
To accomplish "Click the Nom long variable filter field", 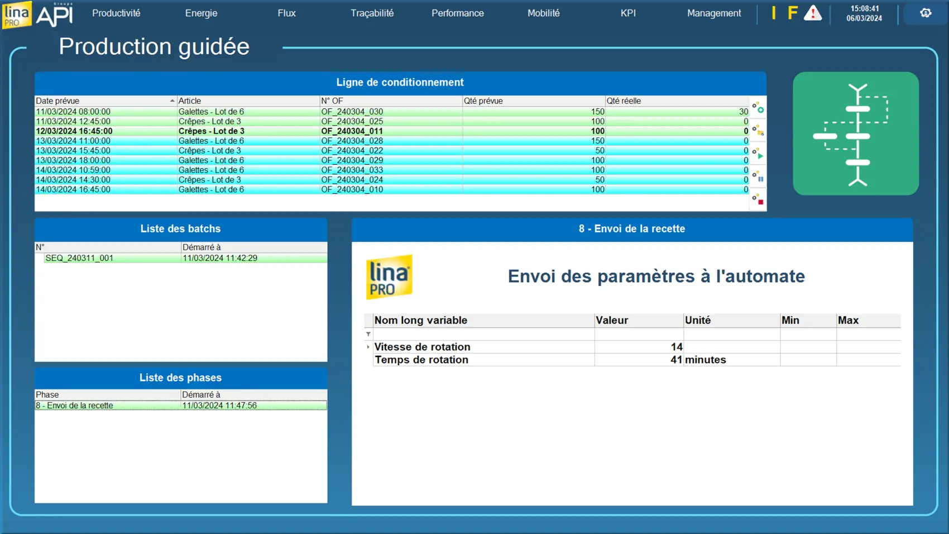I will [483, 334].
